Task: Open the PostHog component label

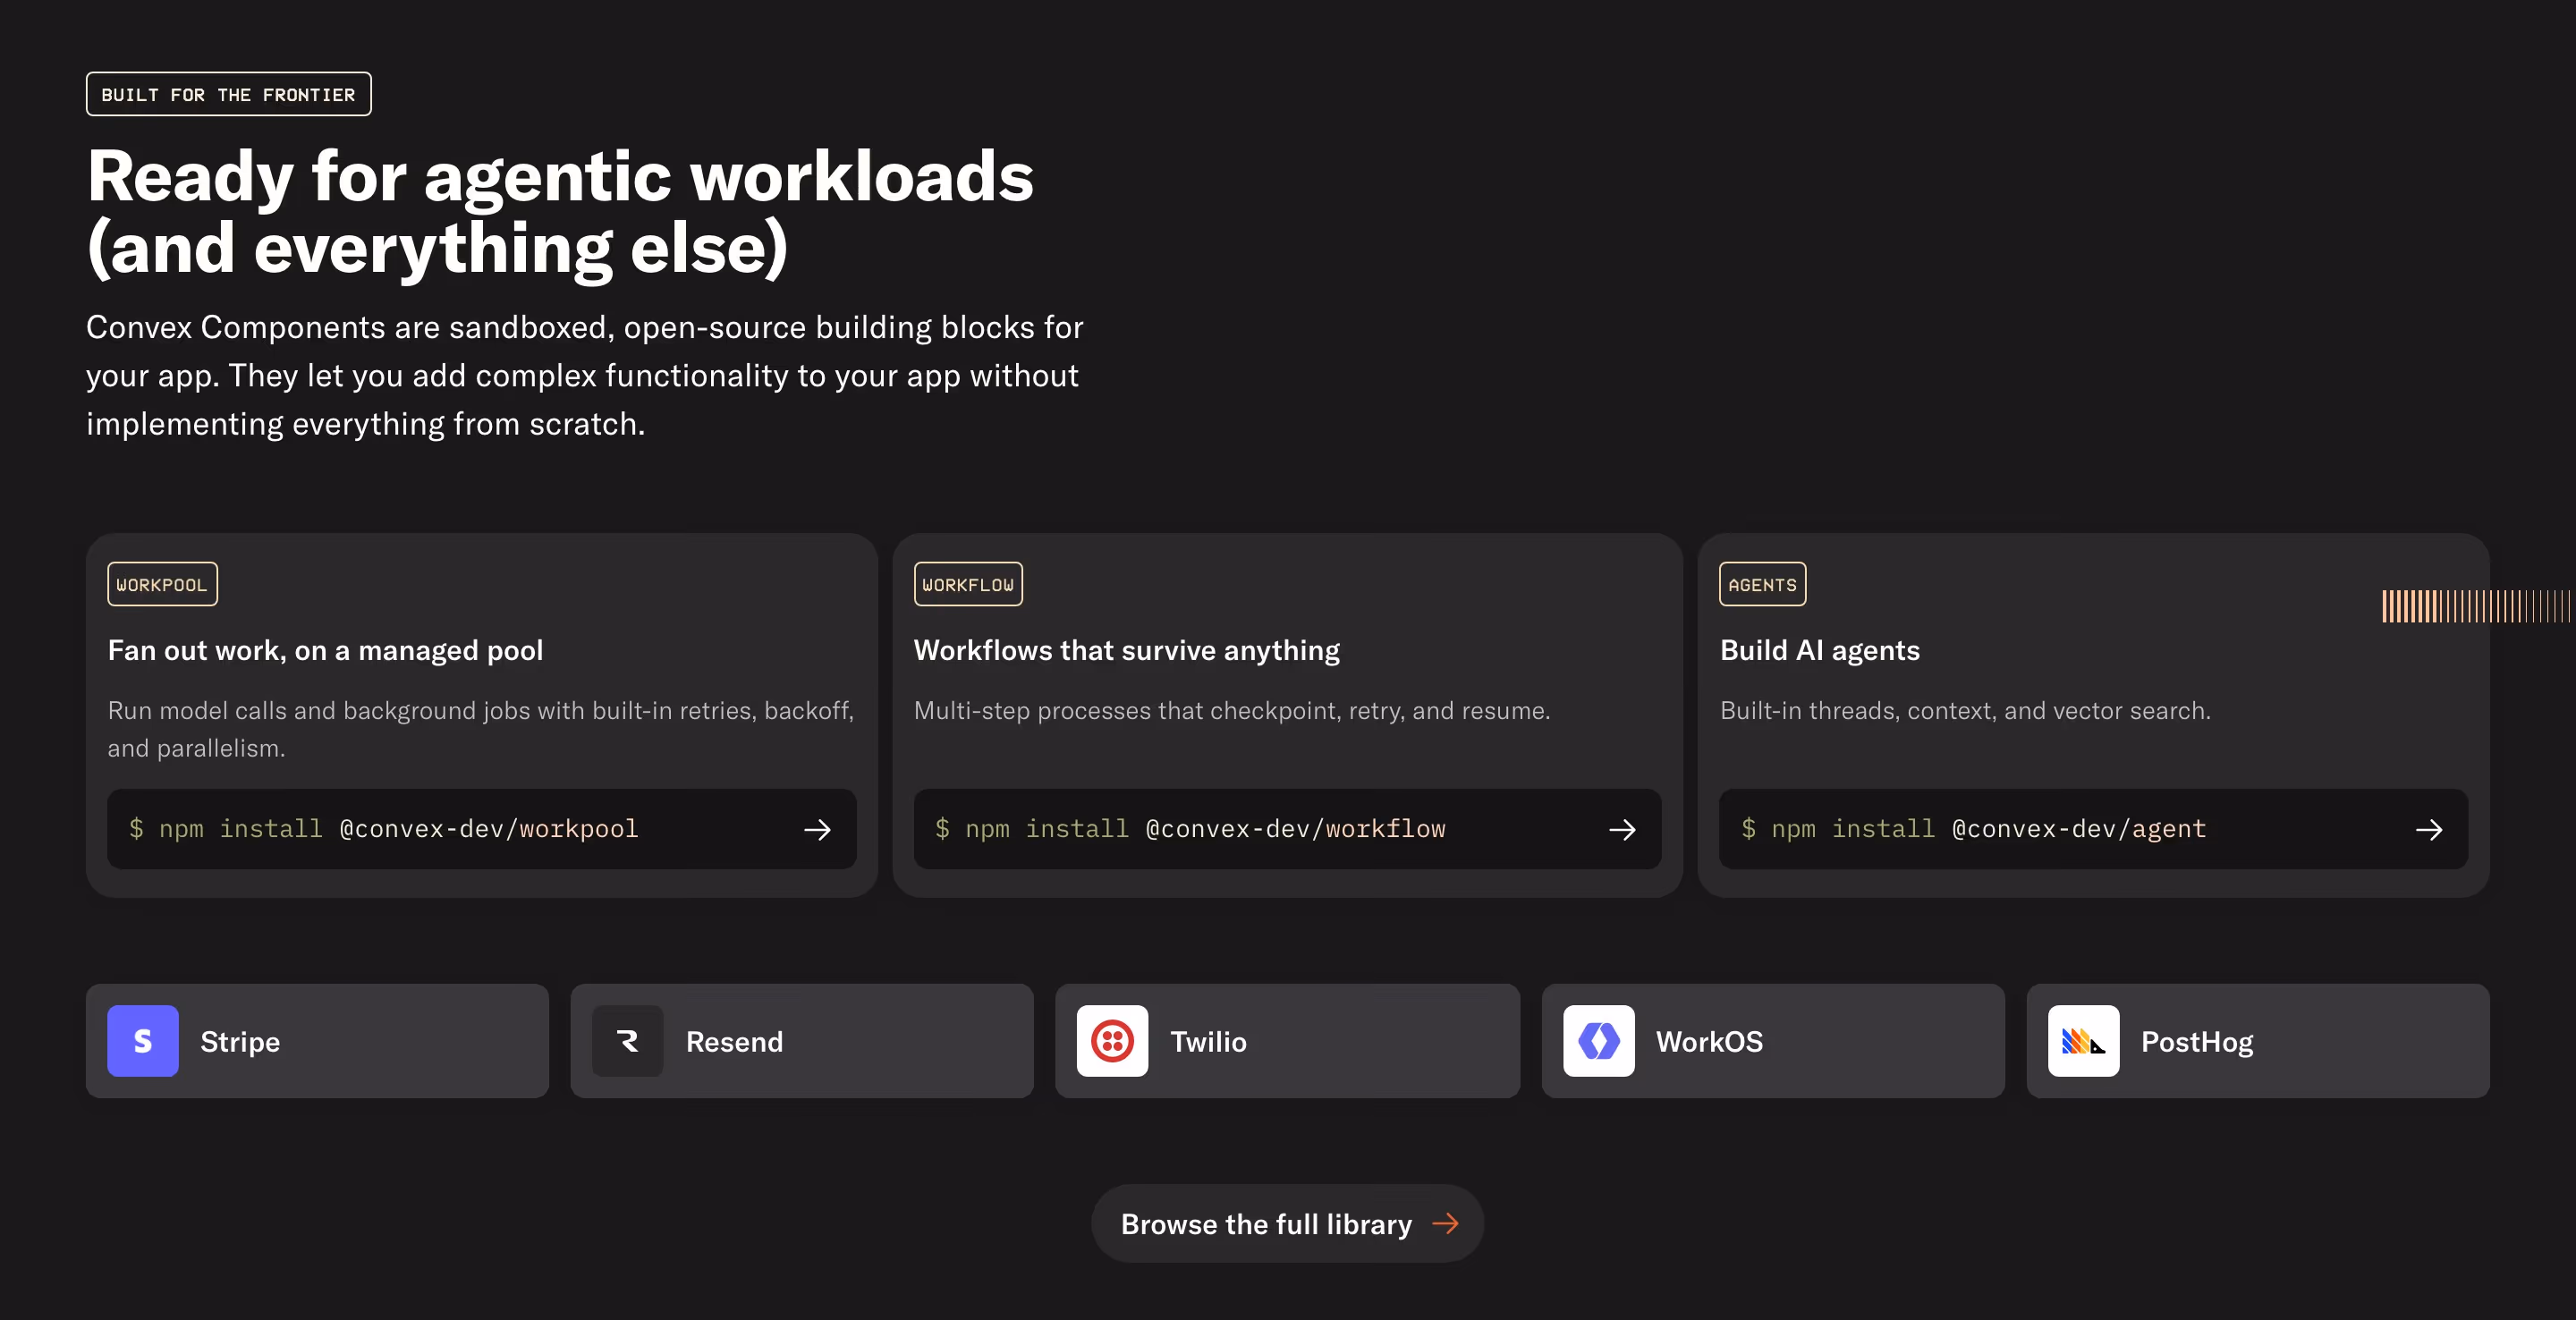Action: [x=2197, y=1042]
